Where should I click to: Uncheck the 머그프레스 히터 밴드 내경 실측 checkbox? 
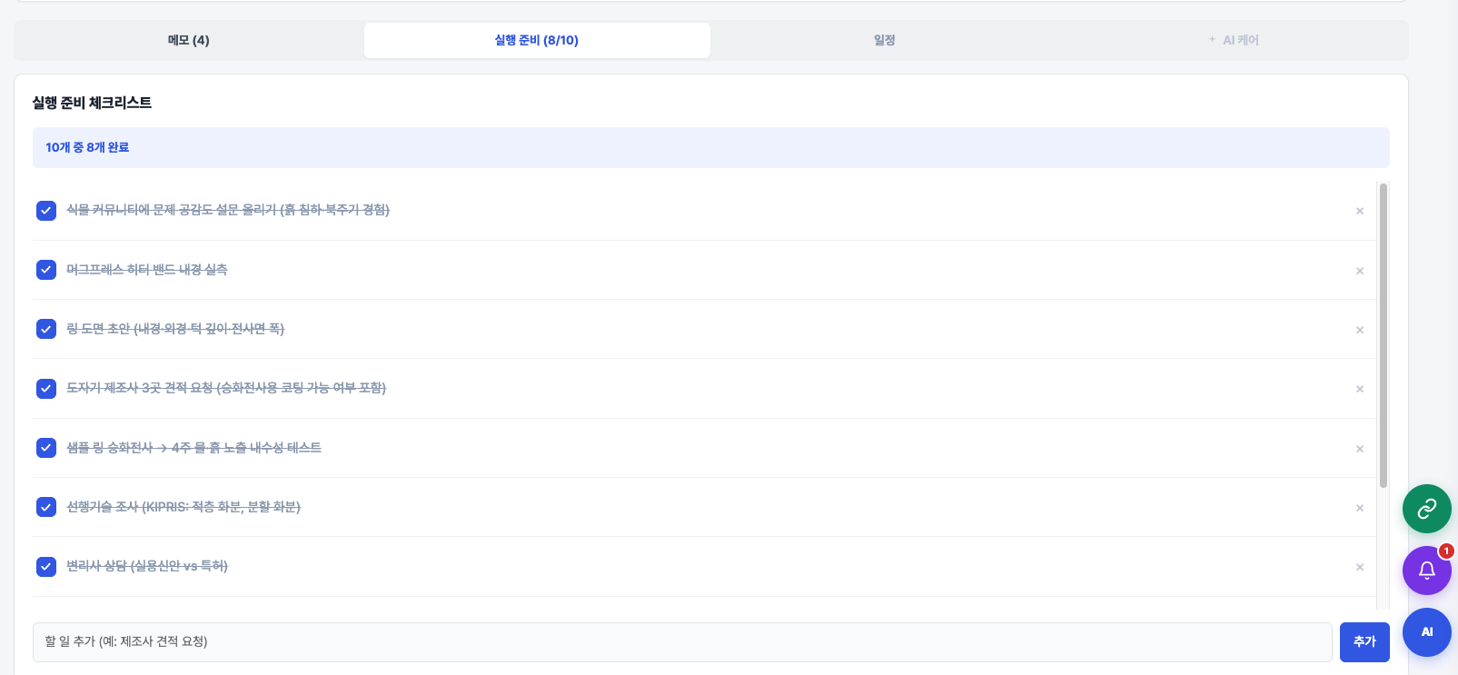tap(46, 270)
